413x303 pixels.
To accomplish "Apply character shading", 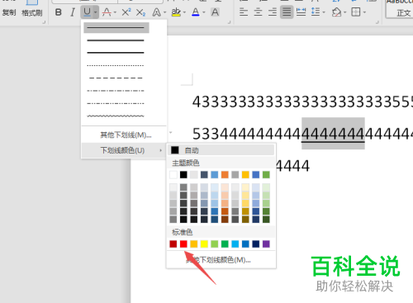I will point(215,12).
